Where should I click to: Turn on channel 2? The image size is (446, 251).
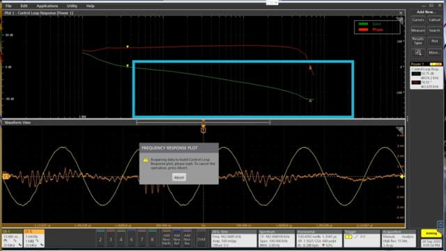[100, 238]
